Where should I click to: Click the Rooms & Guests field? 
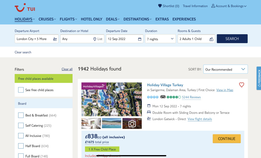(x=196, y=39)
